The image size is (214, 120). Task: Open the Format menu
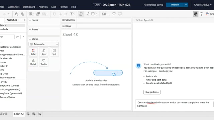tap(64, 7)
